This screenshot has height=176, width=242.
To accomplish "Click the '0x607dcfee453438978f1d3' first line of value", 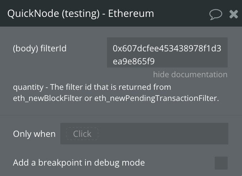I will click(167, 48).
